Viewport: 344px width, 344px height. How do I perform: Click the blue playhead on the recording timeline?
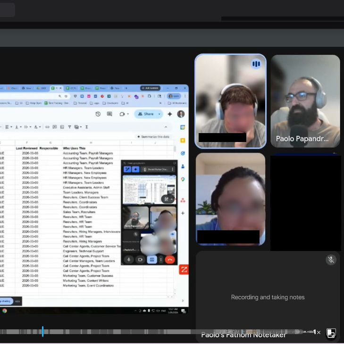tap(42, 331)
